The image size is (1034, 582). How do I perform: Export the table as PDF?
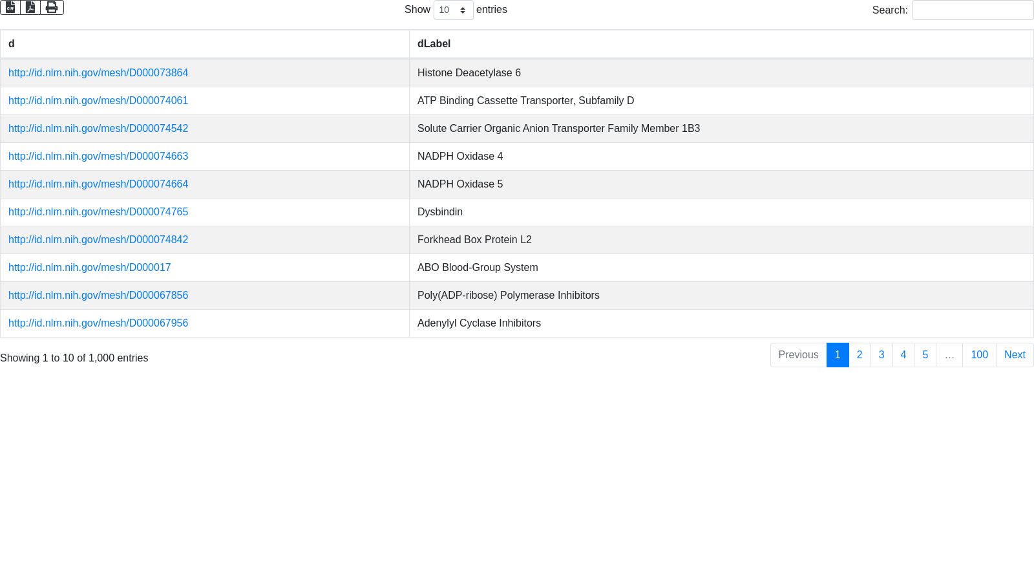click(30, 7)
